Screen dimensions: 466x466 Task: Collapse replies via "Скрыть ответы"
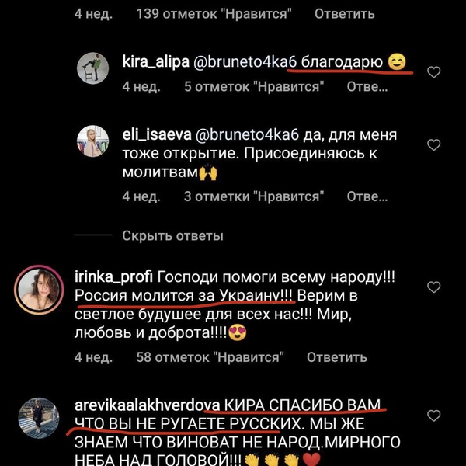[x=172, y=235]
